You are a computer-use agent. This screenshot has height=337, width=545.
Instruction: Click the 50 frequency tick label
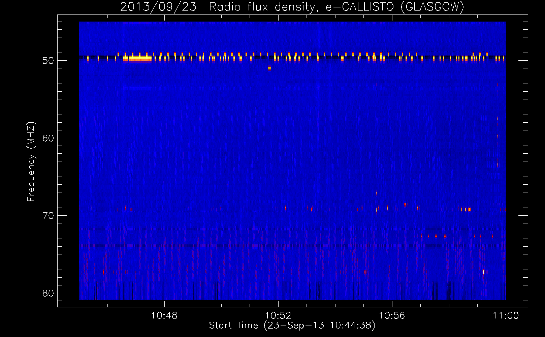[x=48, y=61]
